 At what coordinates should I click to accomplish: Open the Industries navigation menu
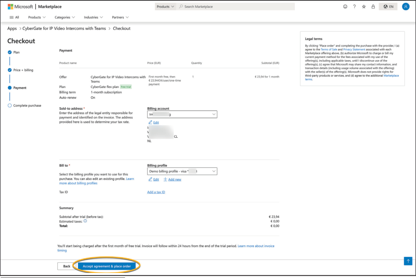point(93,17)
